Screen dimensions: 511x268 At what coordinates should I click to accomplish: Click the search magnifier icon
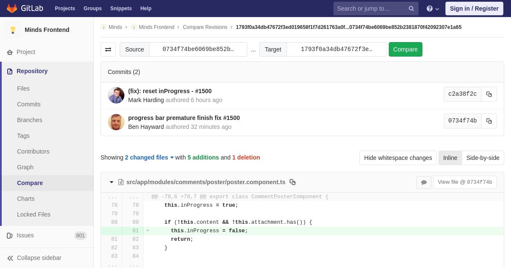(411, 9)
